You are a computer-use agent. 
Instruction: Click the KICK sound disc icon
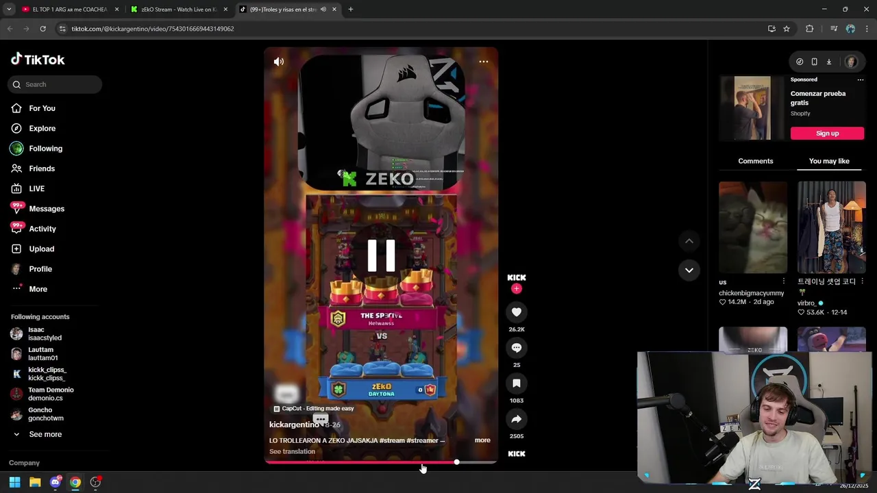coord(517,453)
